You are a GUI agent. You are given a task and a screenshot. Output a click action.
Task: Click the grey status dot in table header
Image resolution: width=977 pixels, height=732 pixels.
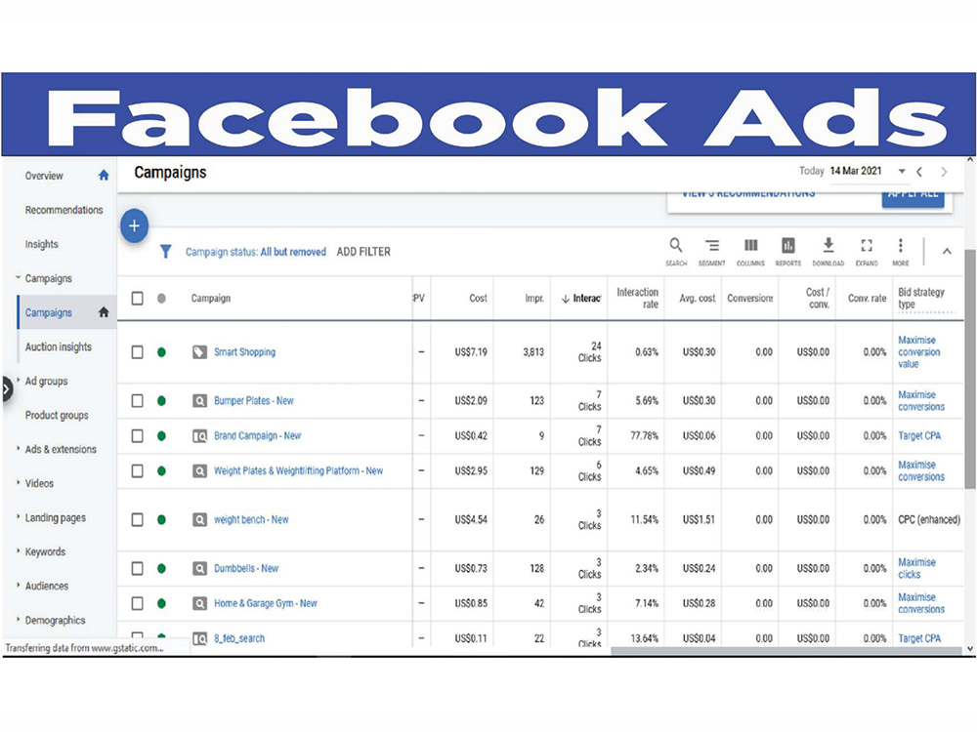point(161,298)
